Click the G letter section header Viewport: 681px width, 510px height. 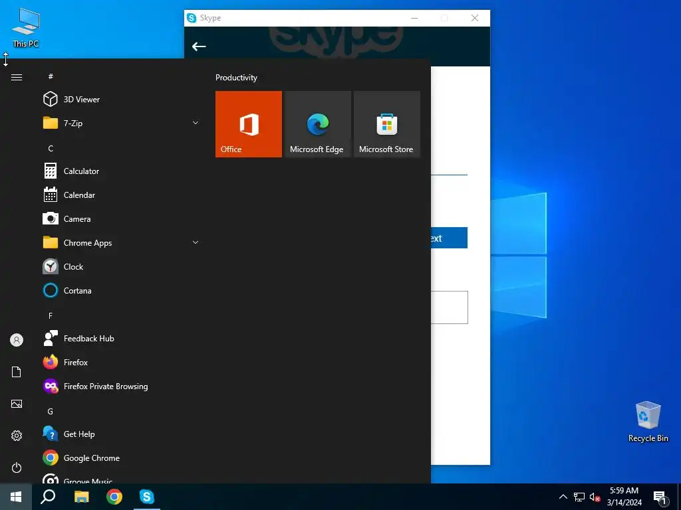click(51, 411)
